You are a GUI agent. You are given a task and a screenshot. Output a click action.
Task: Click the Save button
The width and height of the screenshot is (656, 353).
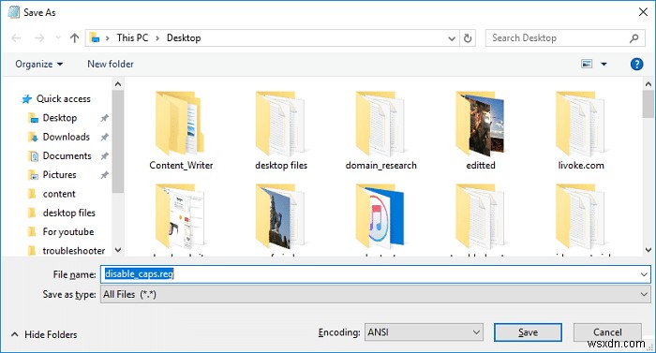click(x=528, y=332)
